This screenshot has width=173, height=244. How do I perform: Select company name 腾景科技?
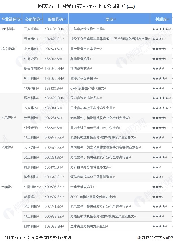coord(30,167)
